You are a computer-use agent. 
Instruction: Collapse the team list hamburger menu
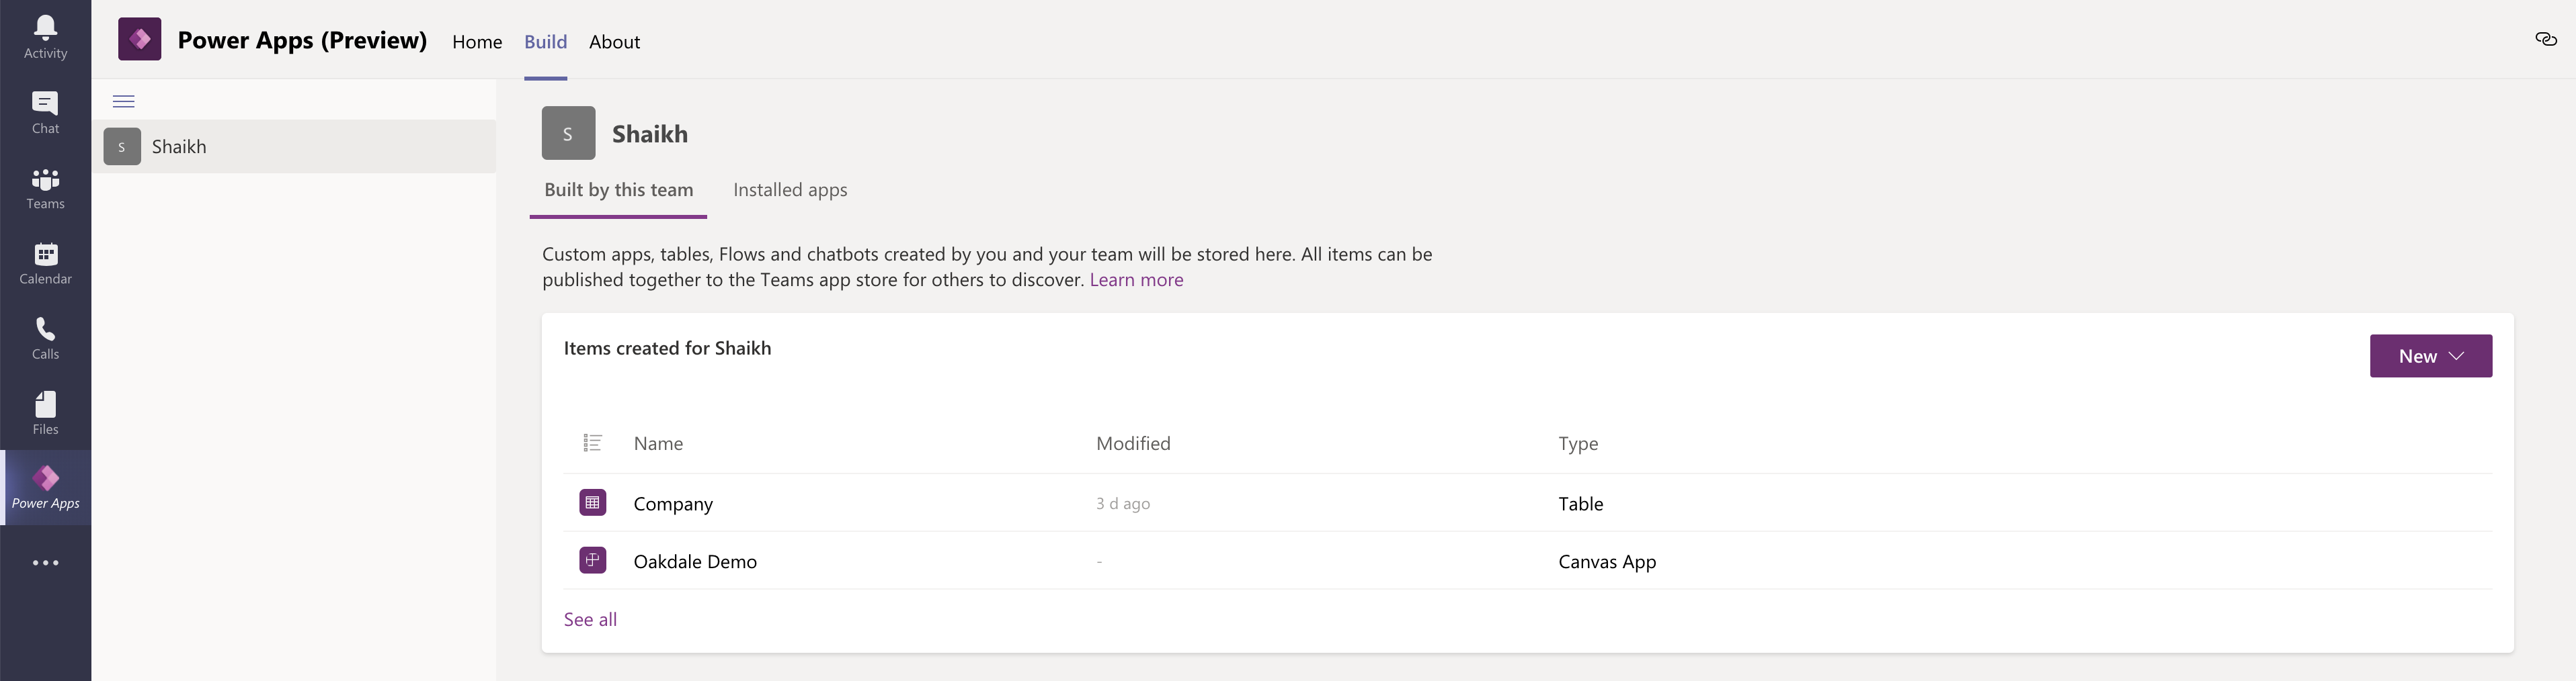click(124, 101)
